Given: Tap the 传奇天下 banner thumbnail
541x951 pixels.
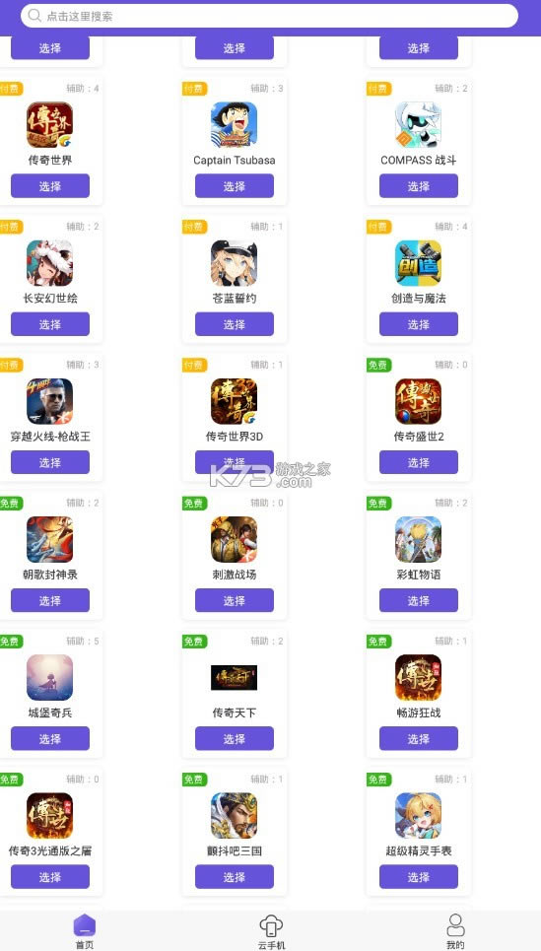Looking at the screenshot, I should (235, 677).
